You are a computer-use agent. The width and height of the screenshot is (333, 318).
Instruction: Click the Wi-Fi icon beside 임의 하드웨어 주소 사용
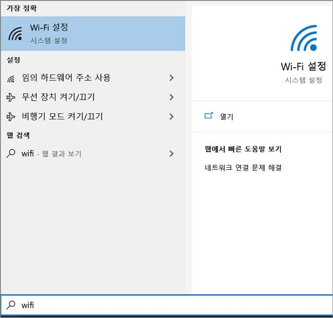coord(11,79)
